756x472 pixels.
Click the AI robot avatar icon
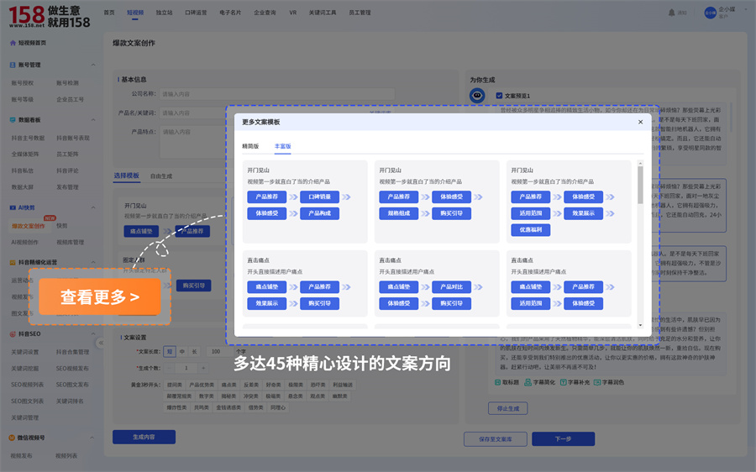pyautogui.click(x=476, y=96)
